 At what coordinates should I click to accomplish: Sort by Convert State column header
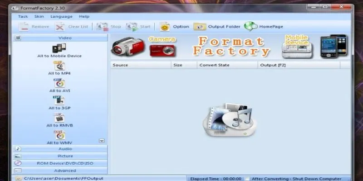tap(227, 65)
